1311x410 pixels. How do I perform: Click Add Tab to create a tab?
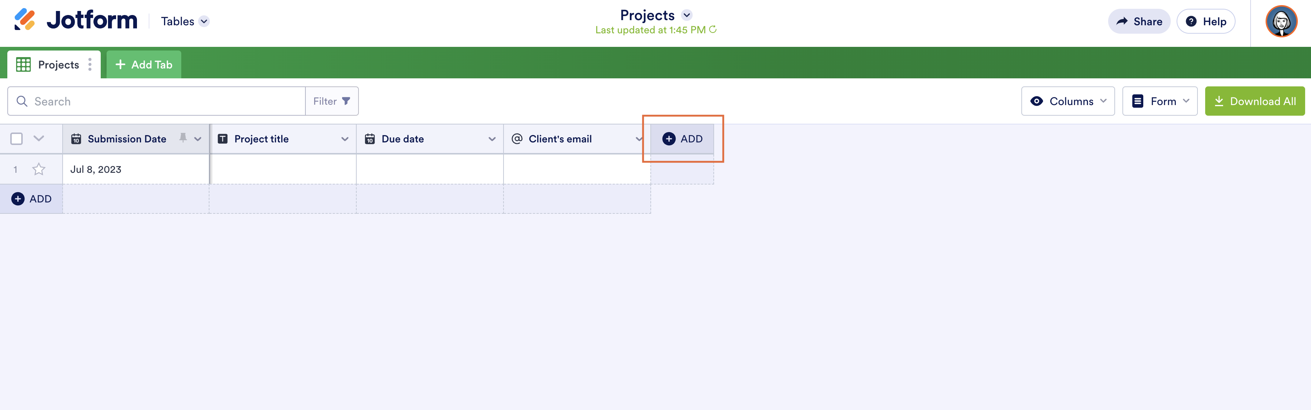[144, 64]
